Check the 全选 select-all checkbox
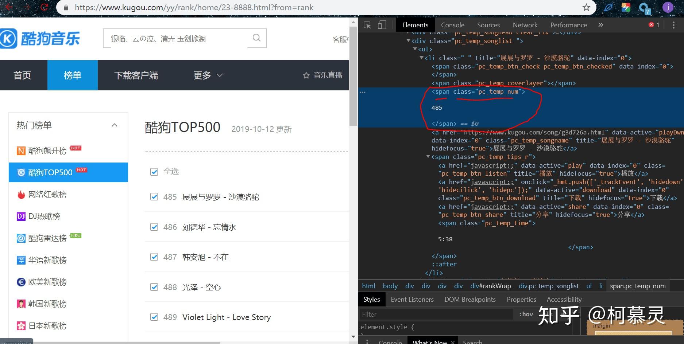684x344 pixels. [x=154, y=171]
